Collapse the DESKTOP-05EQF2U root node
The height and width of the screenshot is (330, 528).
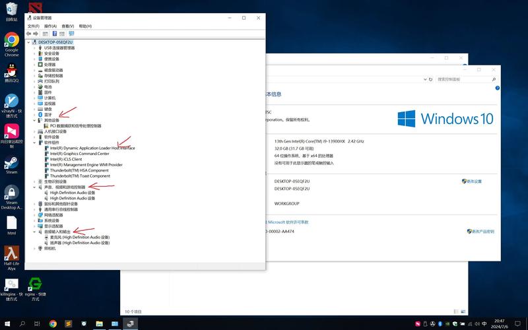28,42
